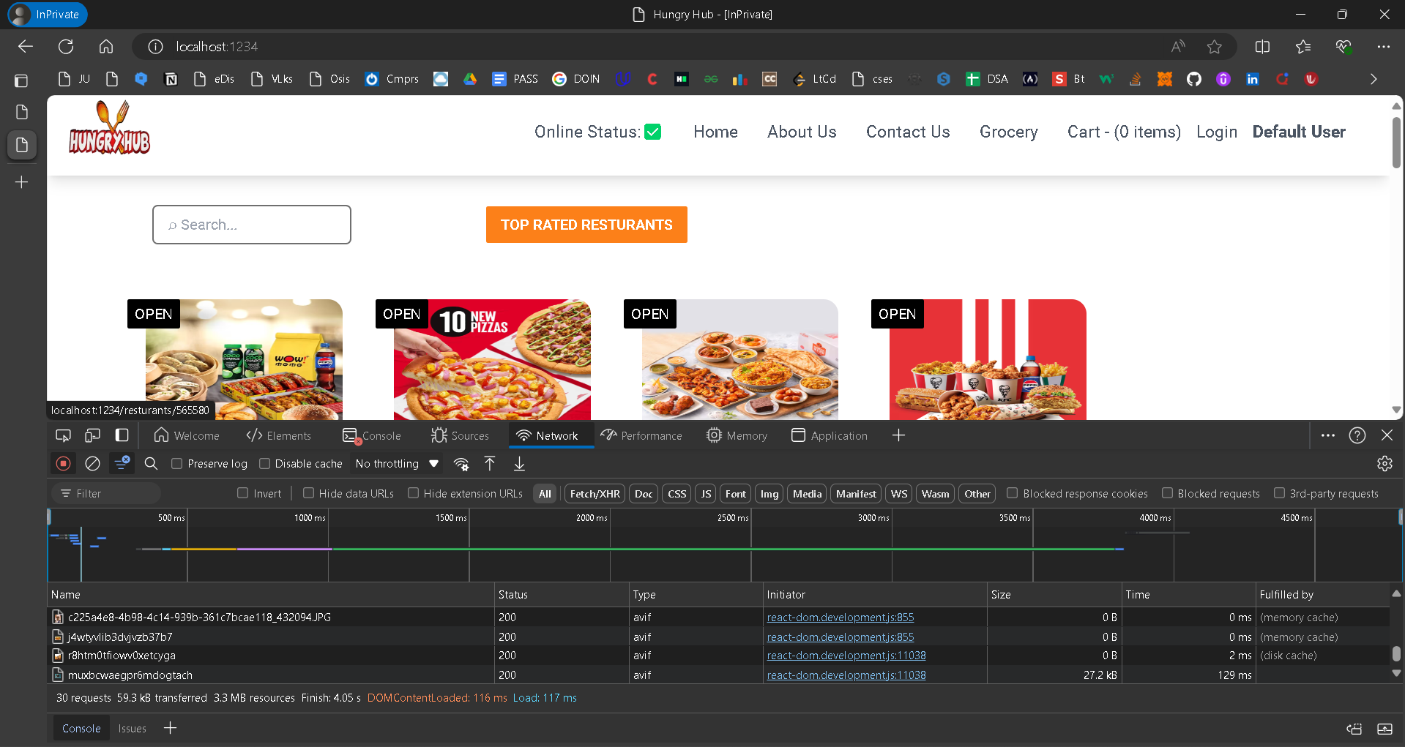Customize DevTools three-dot menu
The width and height of the screenshot is (1405, 747).
tap(1328, 435)
